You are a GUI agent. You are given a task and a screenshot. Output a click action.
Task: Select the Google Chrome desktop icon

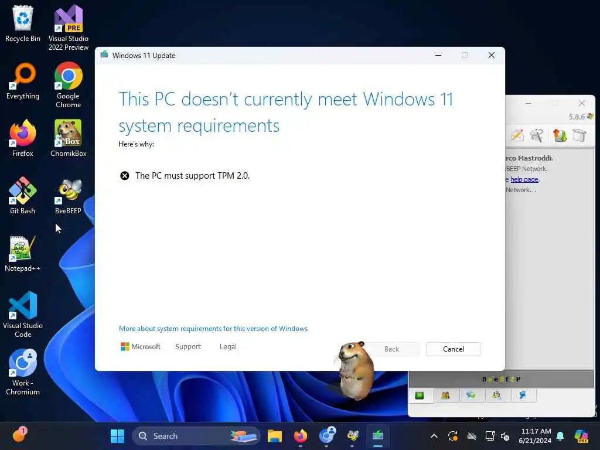pos(69,85)
